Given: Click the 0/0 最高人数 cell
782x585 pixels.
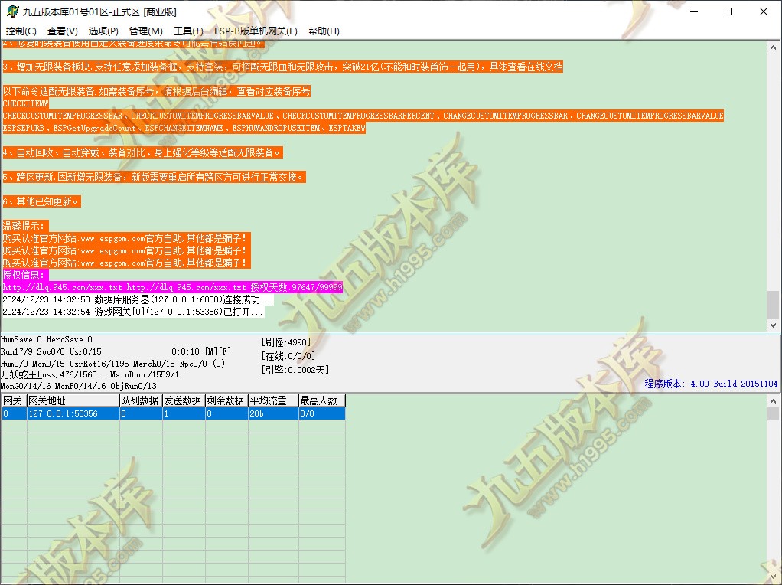Looking at the screenshot, I should pos(321,413).
